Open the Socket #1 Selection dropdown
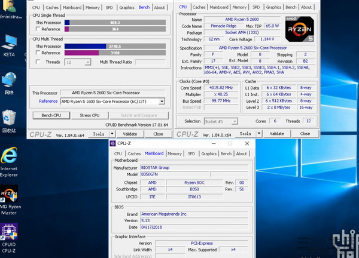The height and width of the screenshot is (258, 359). coord(234,121)
